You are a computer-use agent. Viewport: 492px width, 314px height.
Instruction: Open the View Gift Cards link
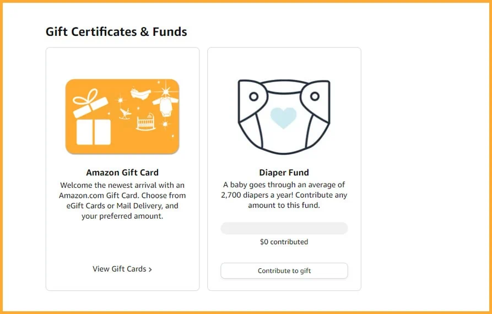122,269
